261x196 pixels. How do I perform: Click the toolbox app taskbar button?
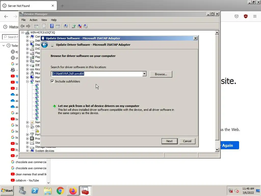(85, 190)
